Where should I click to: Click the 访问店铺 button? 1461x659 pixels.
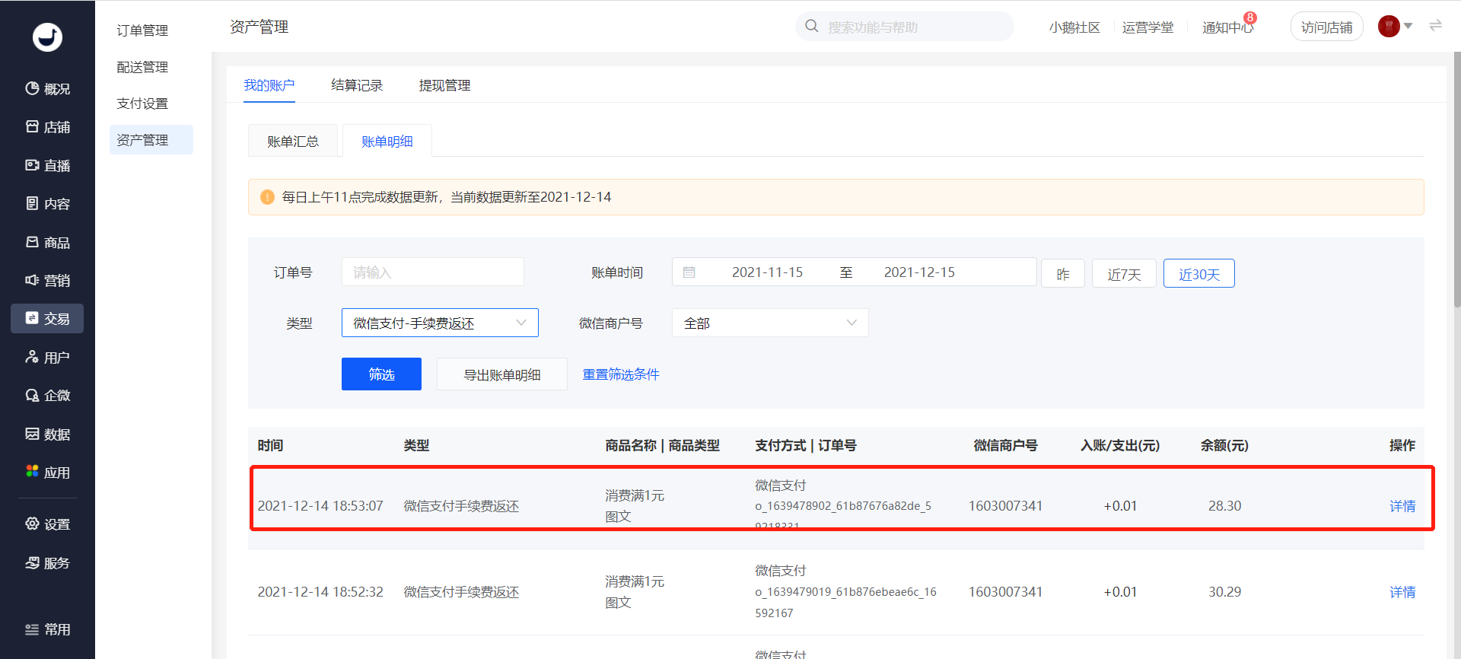(x=1327, y=27)
